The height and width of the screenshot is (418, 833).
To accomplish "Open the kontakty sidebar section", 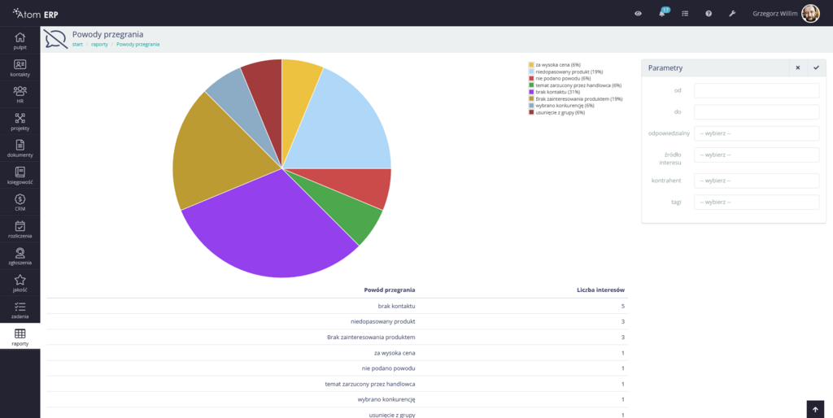I will [20, 67].
